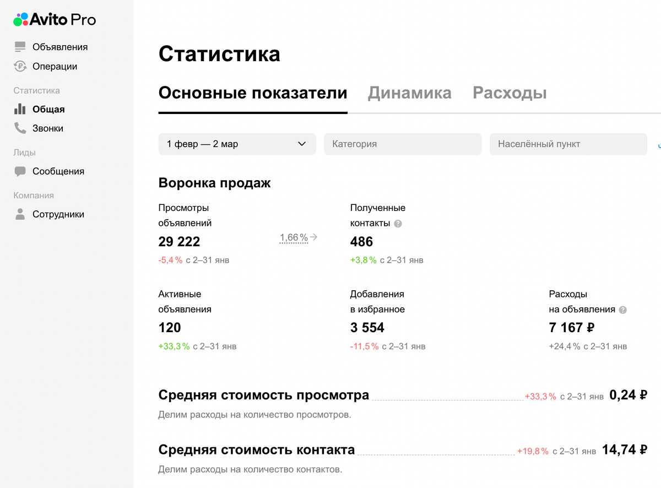661x488 pixels.
Task: Click the chevron of the date range selector
Action: point(302,144)
